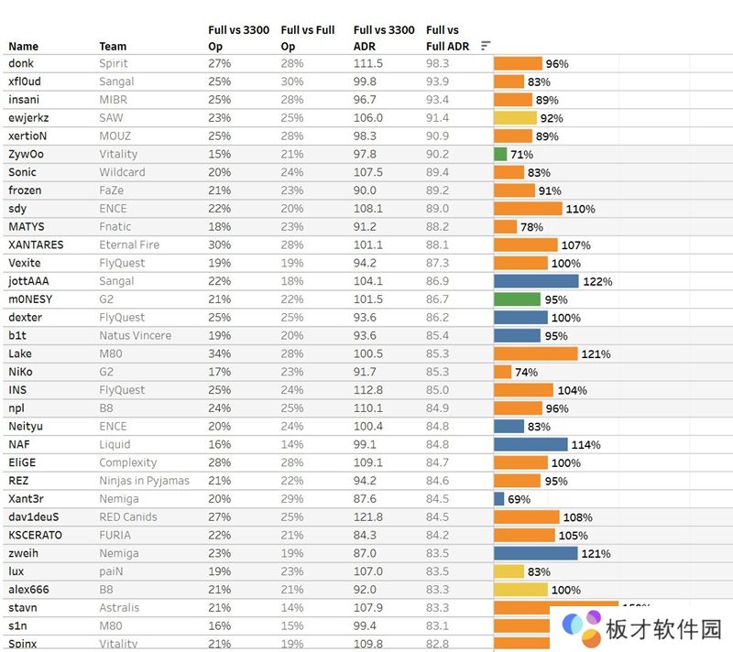Click the m0NESY player name
The width and height of the screenshot is (733, 652).
(x=30, y=299)
